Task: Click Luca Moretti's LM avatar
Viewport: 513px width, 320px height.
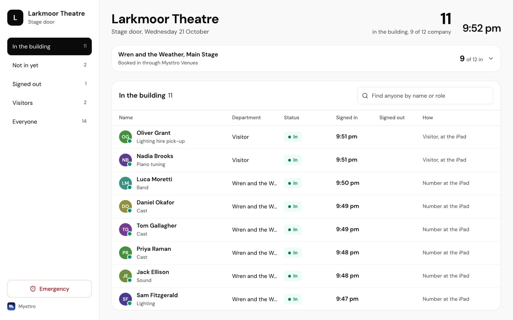Action: (125, 183)
